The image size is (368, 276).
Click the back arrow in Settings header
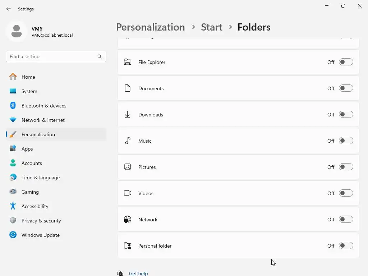pyautogui.click(x=9, y=9)
